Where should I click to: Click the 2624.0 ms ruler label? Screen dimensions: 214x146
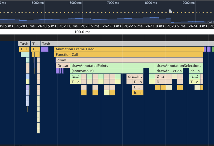point(198,26)
